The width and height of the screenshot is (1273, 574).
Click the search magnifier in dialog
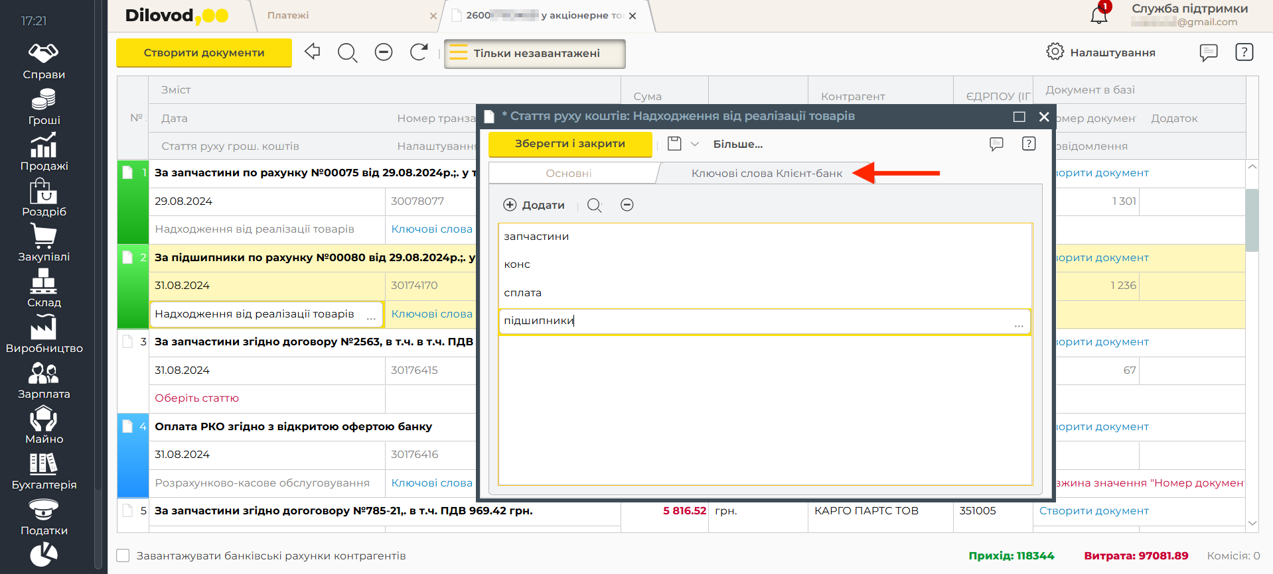[x=594, y=205]
